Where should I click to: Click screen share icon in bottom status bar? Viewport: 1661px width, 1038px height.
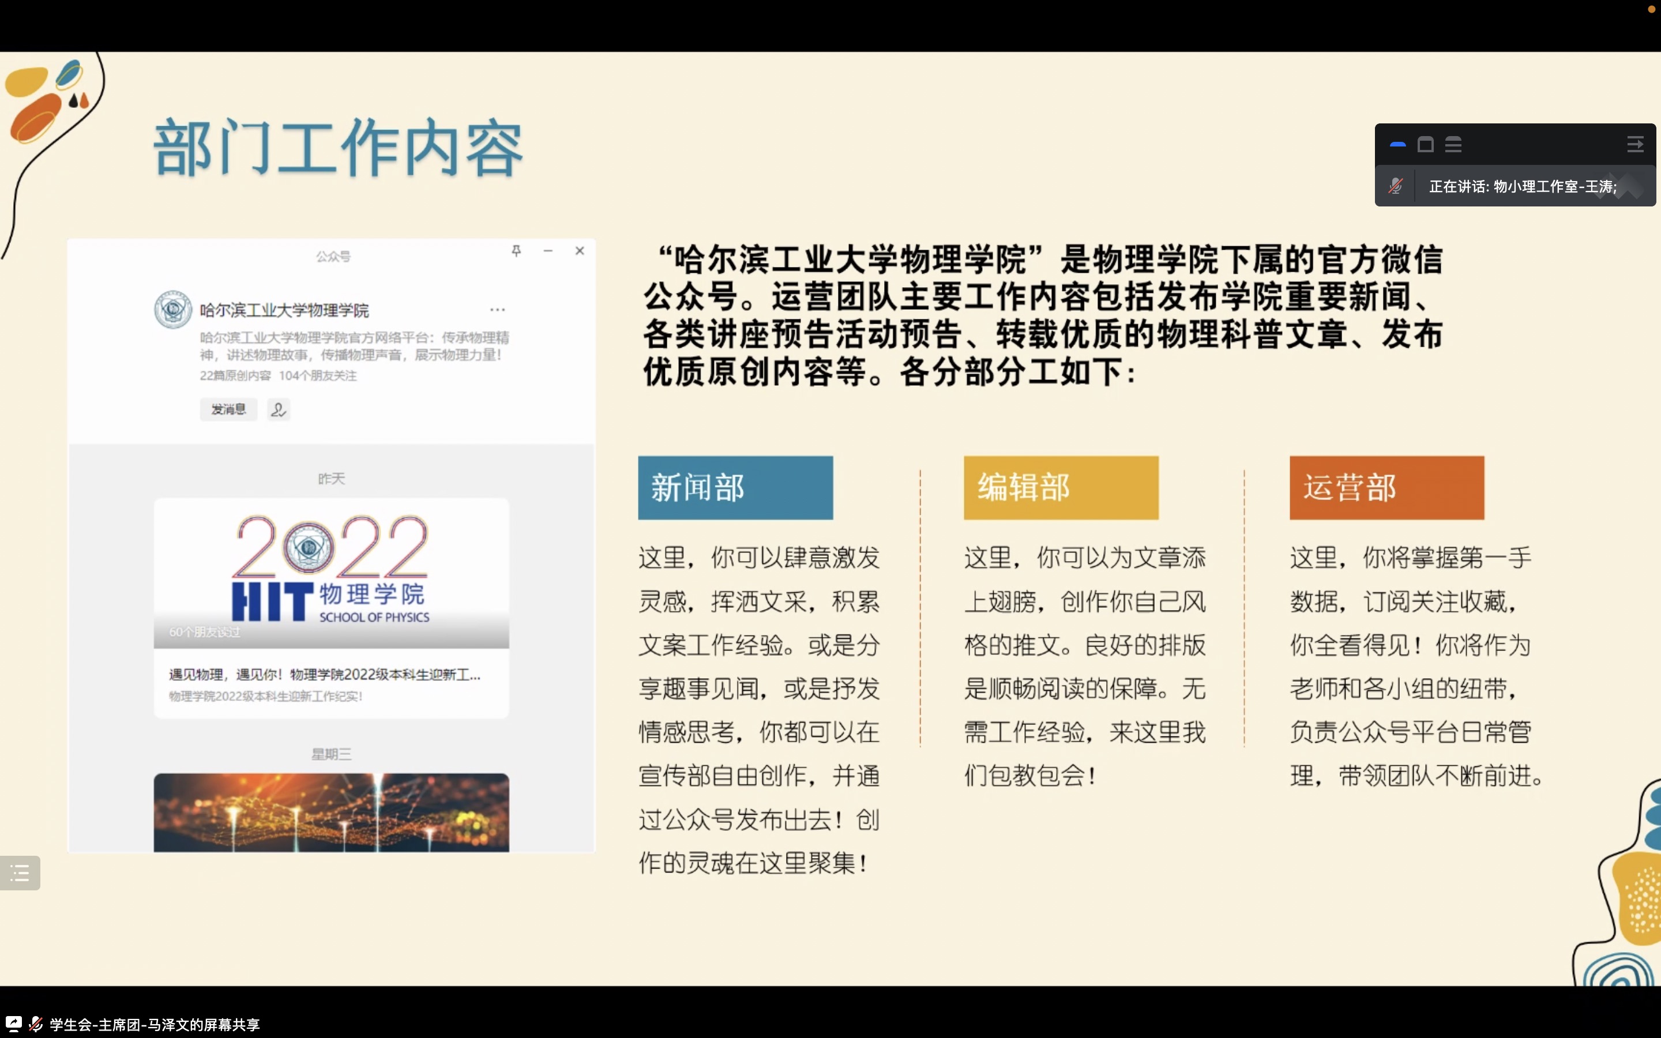[13, 1024]
